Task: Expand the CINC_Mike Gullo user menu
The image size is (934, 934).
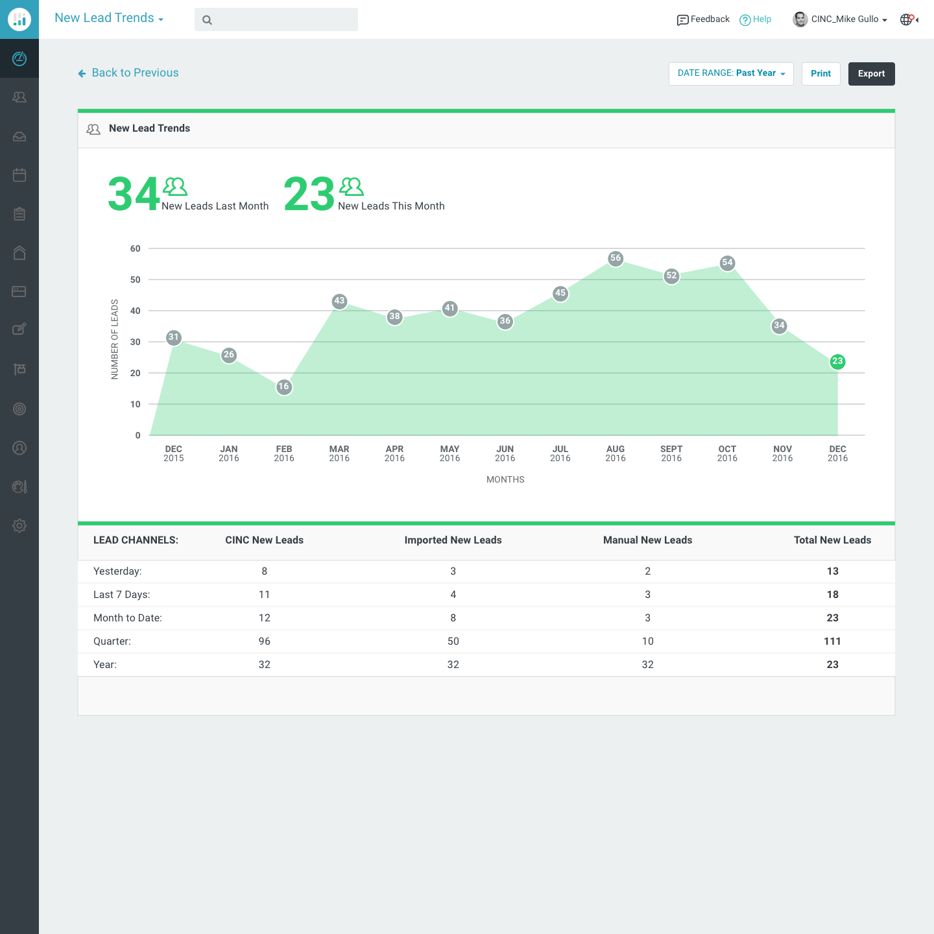Action: [885, 20]
